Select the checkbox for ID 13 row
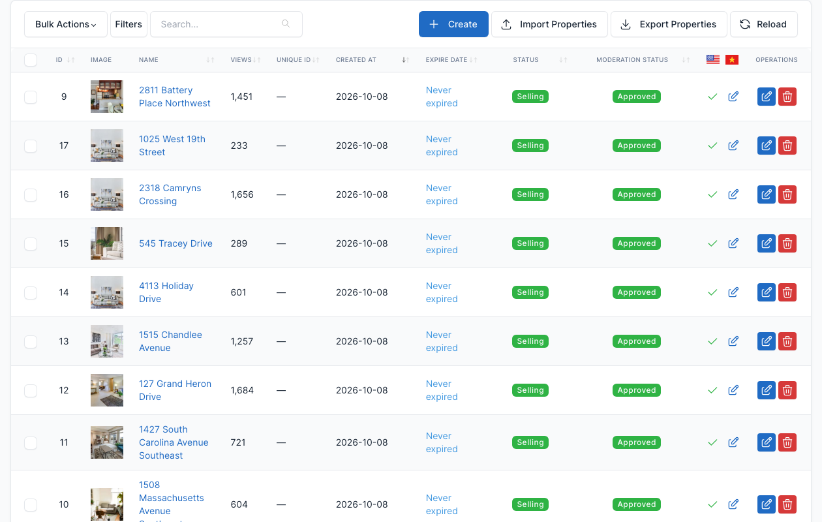Viewport: 822px width, 522px height. coord(31,342)
